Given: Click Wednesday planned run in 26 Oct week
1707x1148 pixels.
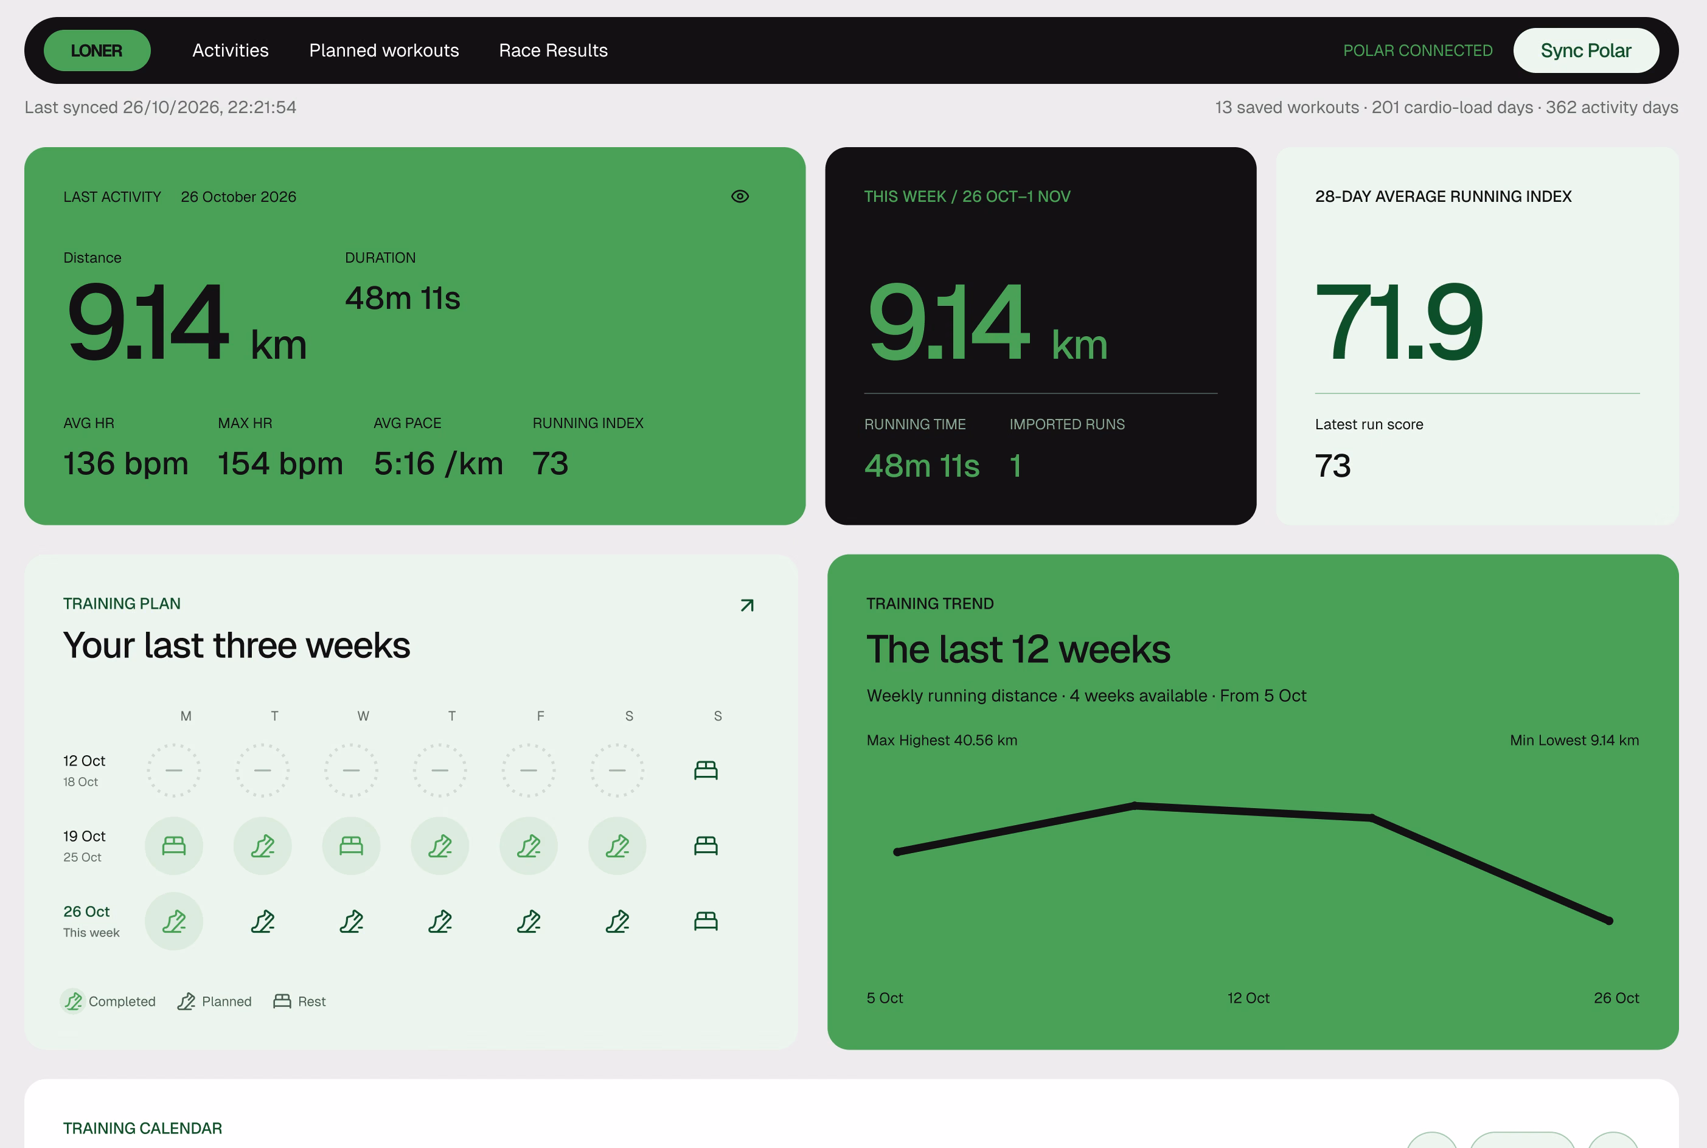Looking at the screenshot, I should point(351,921).
